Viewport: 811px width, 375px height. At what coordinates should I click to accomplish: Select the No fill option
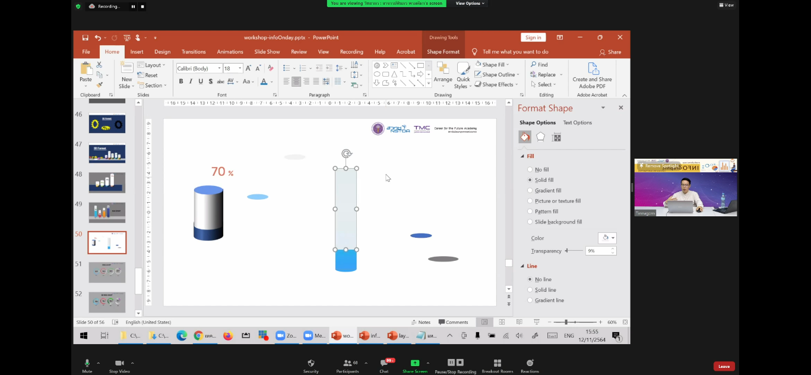point(538,169)
